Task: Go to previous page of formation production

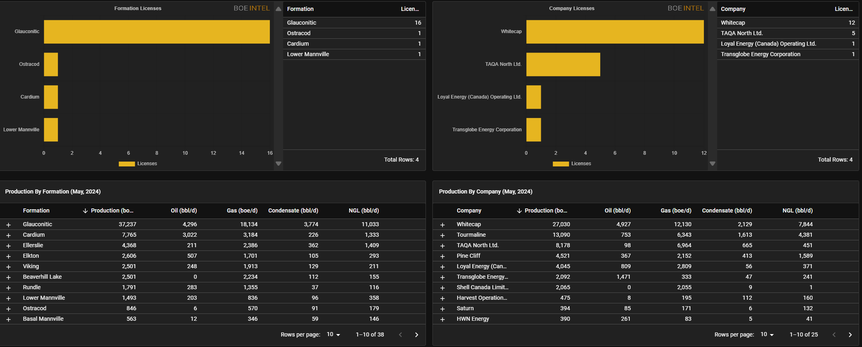Action: [x=400, y=334]
